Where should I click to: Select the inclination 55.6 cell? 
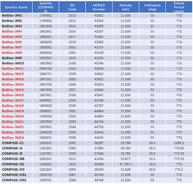pos(152,164)
